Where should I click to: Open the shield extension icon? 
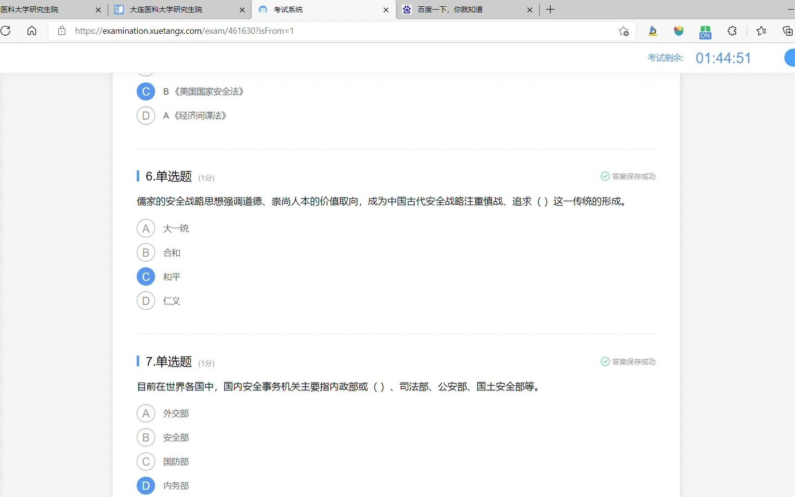click(x=679, y=31)
